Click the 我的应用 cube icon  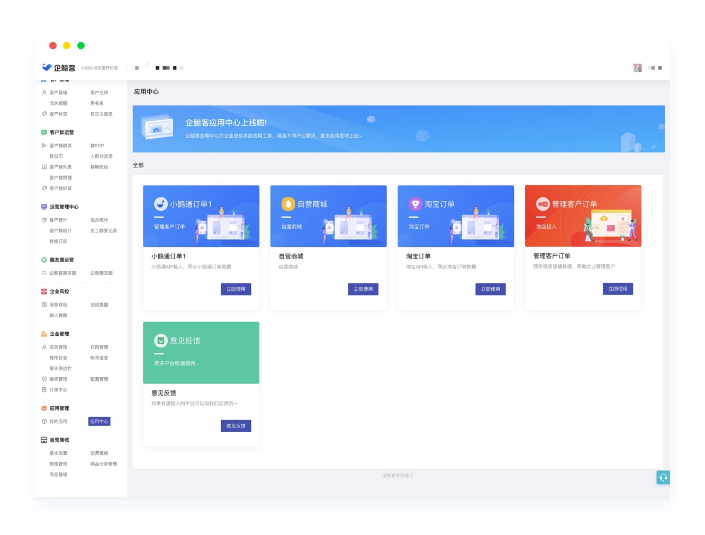pos(44,421)
